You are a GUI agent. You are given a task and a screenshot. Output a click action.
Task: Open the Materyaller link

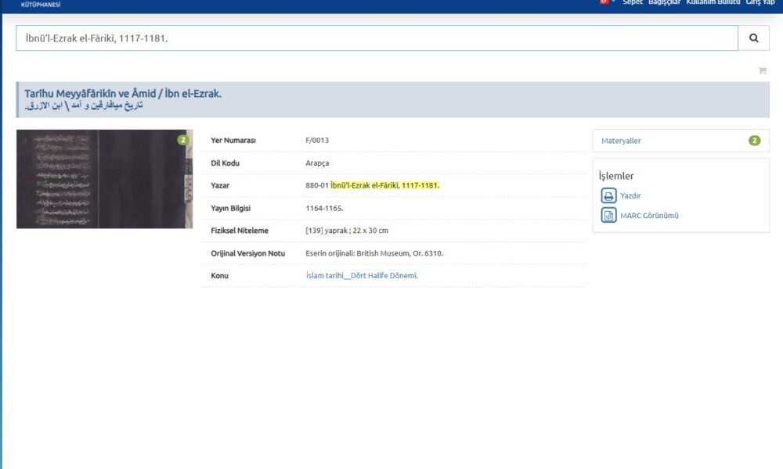tap(621, 141)
